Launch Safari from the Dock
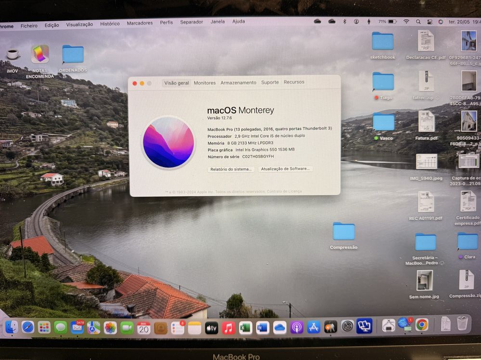 (28, 327)
